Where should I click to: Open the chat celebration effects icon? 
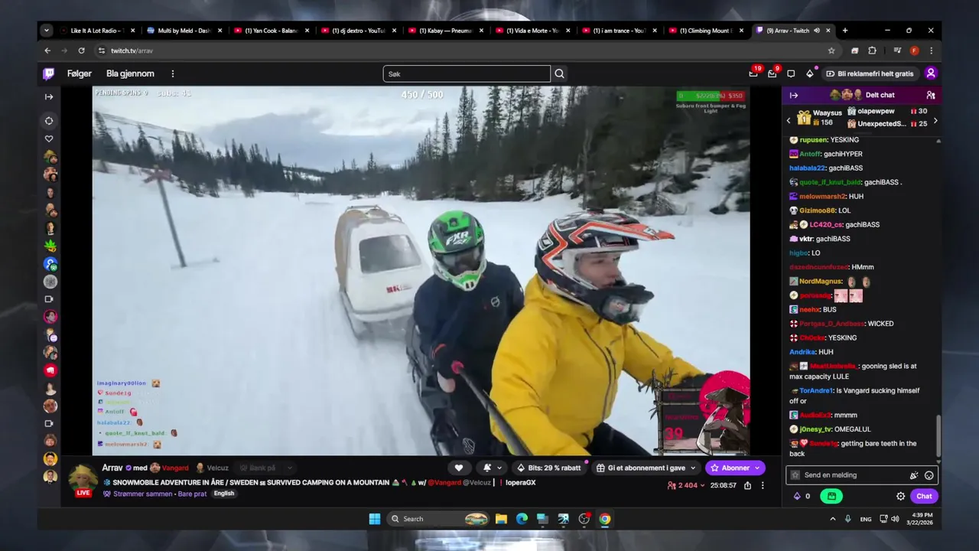[x=914, y=475]
